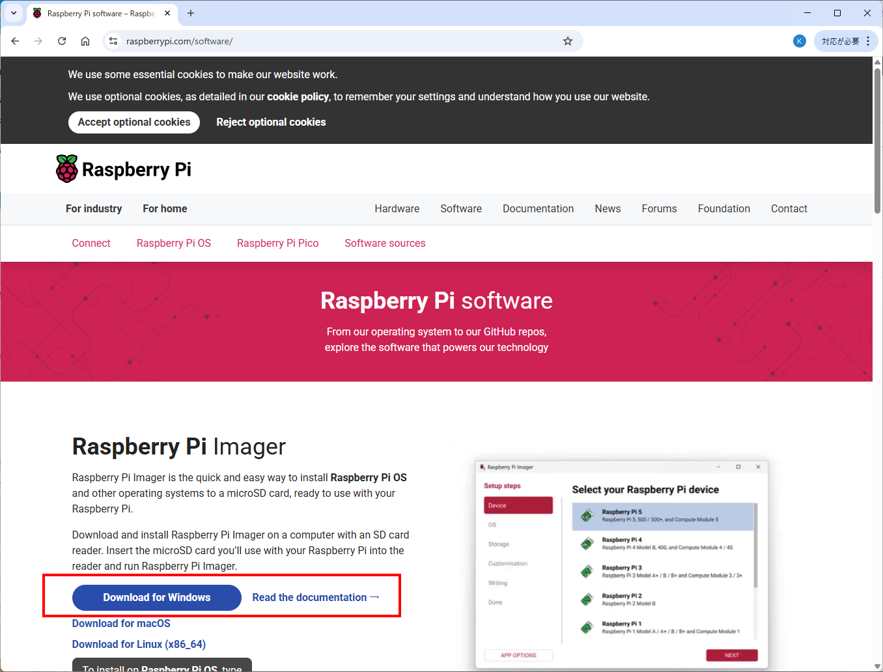Open the Download for macOS link

[x=121, y=623]
